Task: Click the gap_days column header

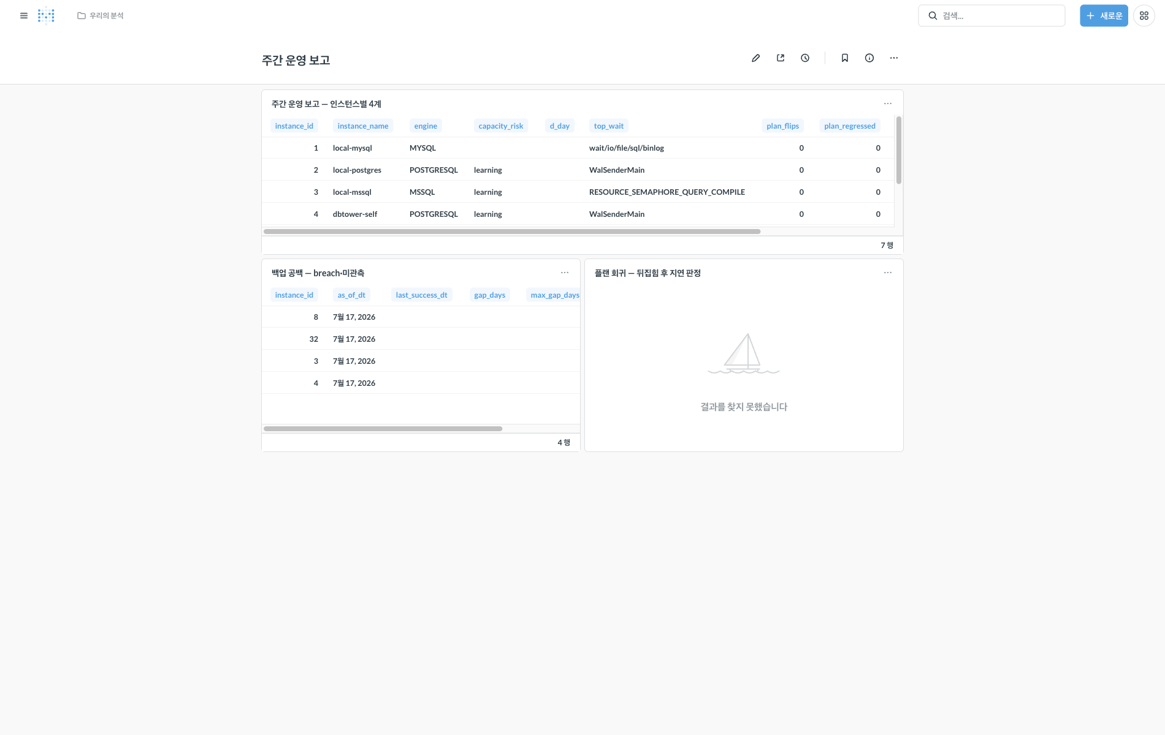Action: (489, 295)
